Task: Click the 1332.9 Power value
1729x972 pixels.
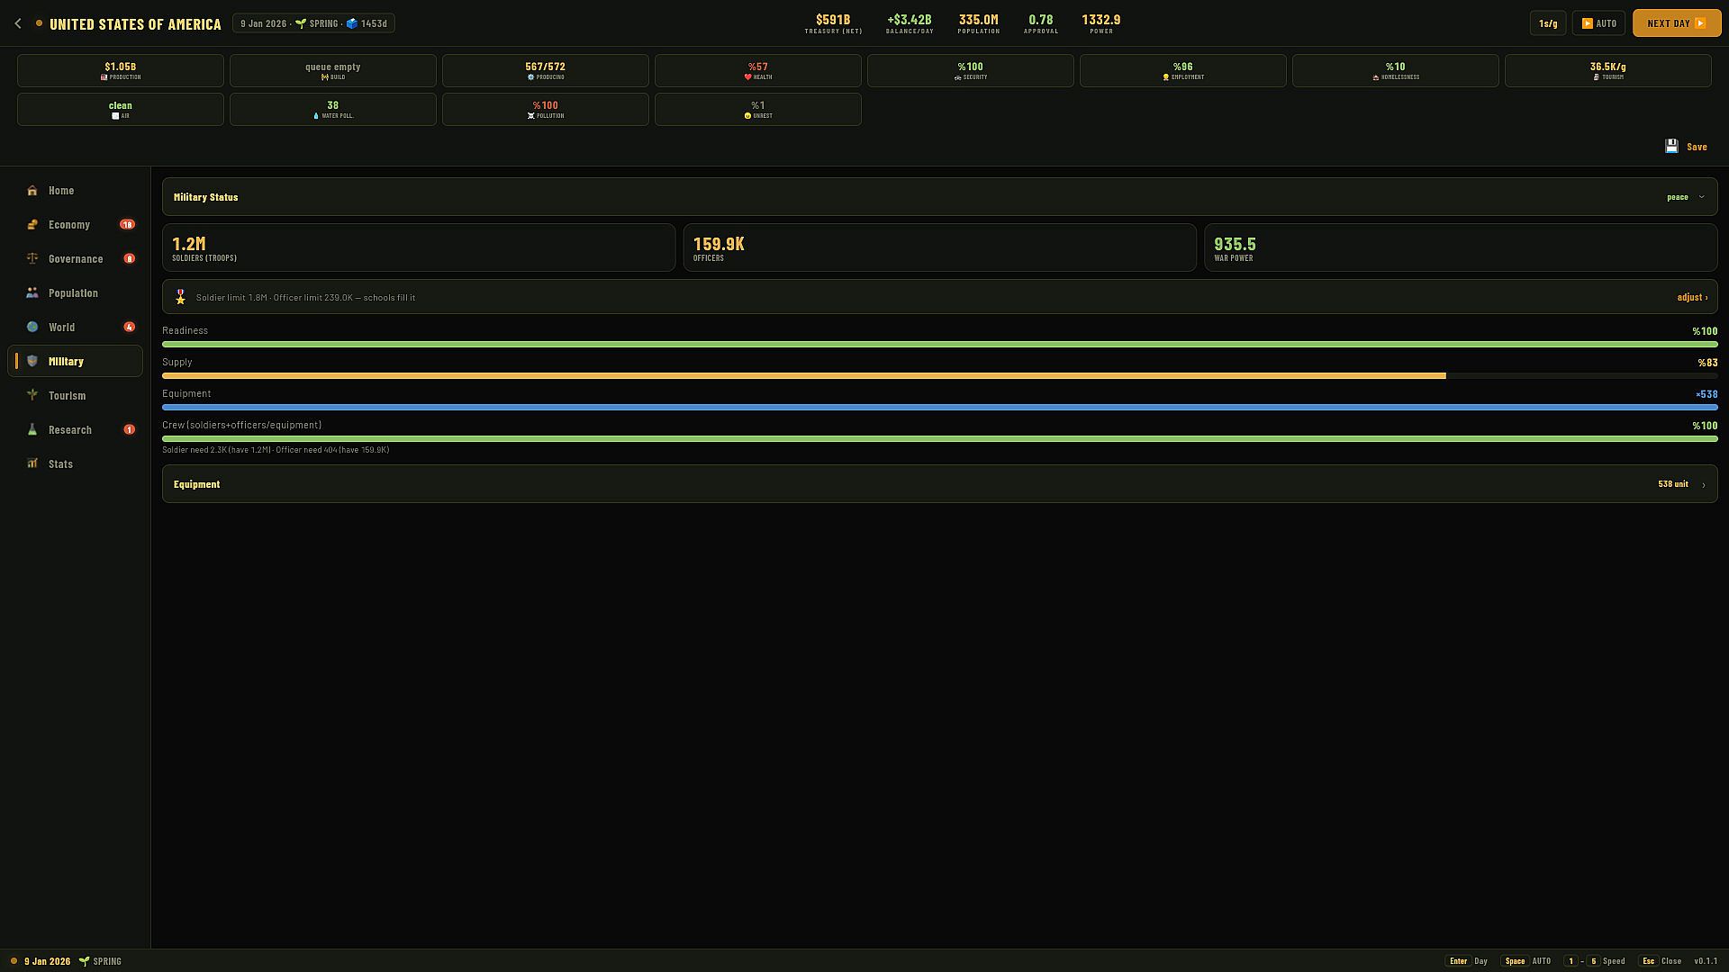Action: tap(1101, 19)
